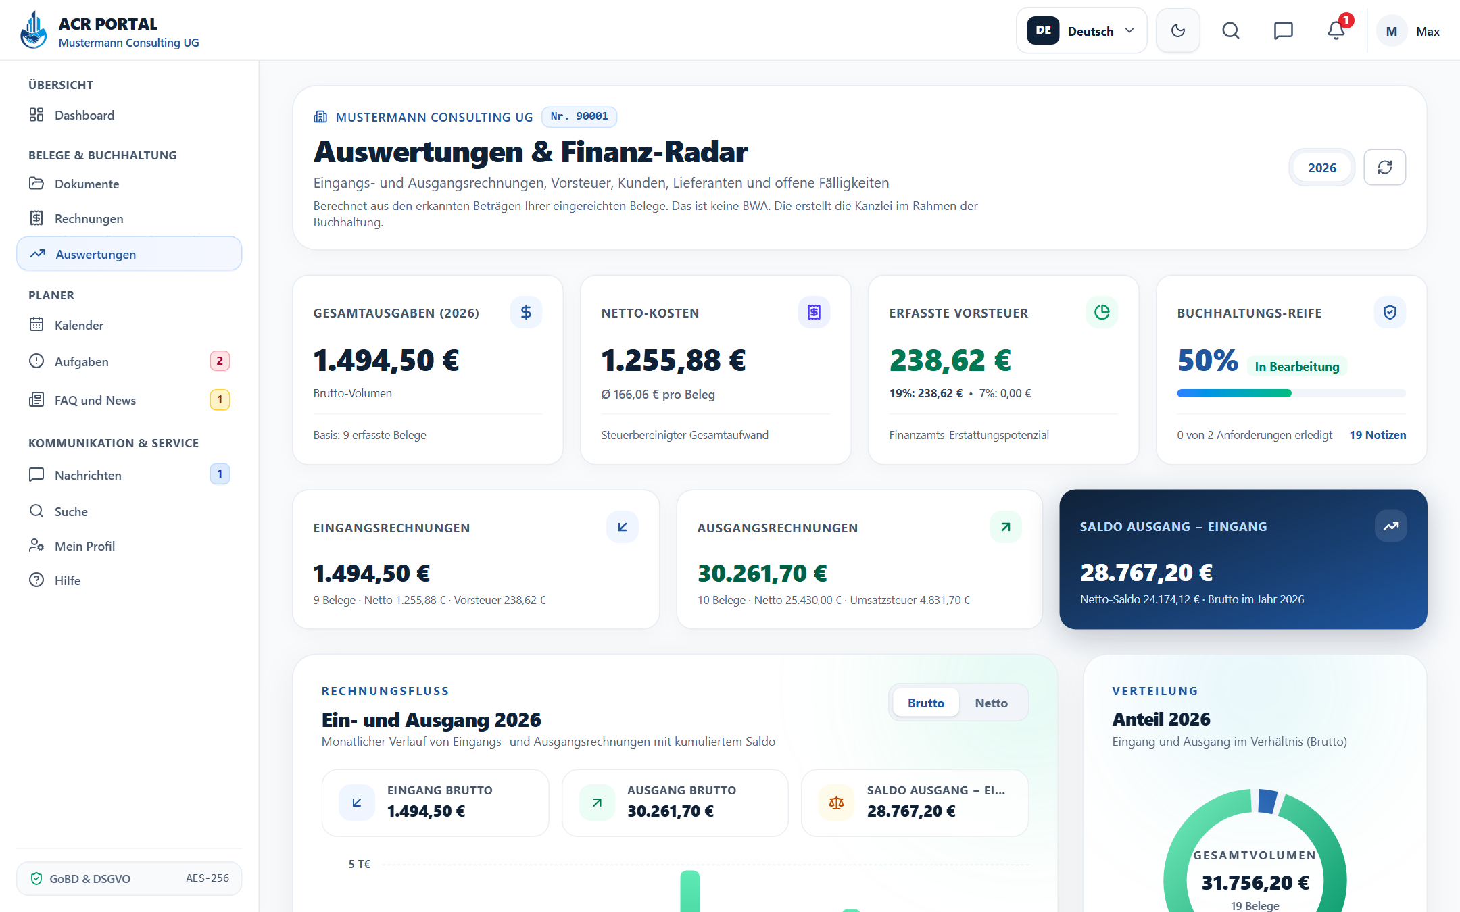Switch chart to Brutto view
The height and width of the screenshot is (912, 1460).
point(926,703)
